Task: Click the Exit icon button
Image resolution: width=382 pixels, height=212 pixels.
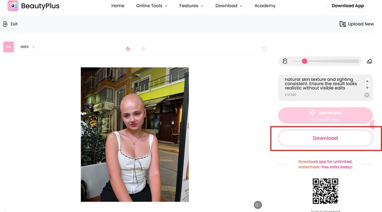Action: point(5,24)
